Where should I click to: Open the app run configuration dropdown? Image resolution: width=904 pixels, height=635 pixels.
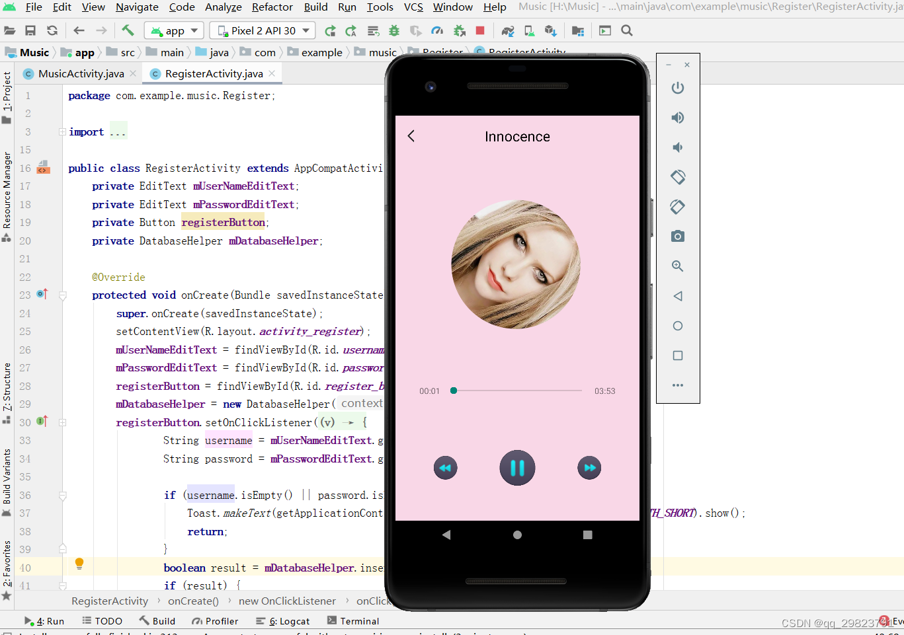click(x=175, y=30)
